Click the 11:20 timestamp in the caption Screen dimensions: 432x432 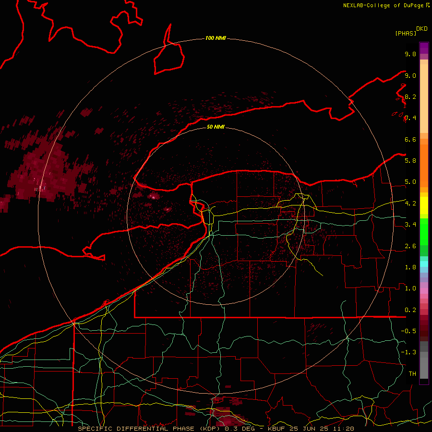point(344,429)
